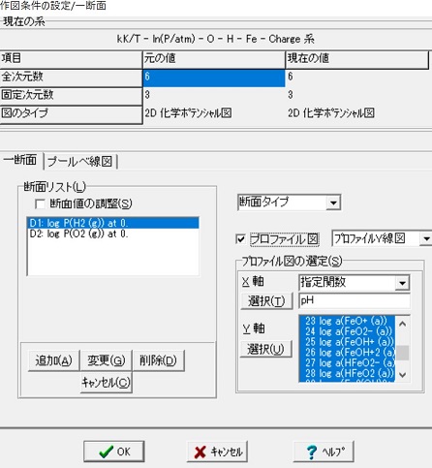
Task: Click the Y axis list scroll-down arrow
Action: (x=403, y=375)
